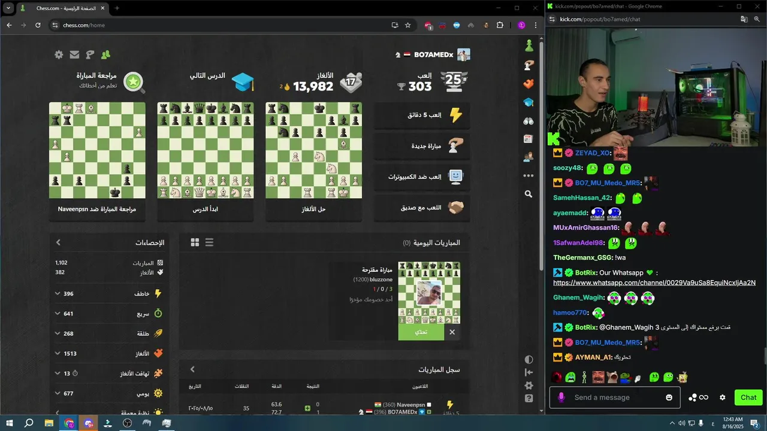Open the Play pawn icon in Chess.com sidebar
The image size is (767, 431).
pos(529,45)
